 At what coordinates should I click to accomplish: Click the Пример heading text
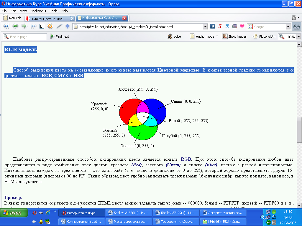coord(13,197)
